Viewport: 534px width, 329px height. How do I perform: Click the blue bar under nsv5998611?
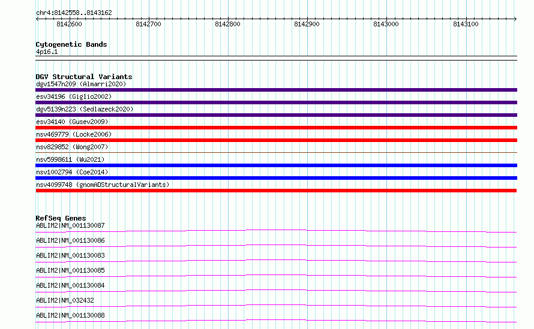click(276, 165)
